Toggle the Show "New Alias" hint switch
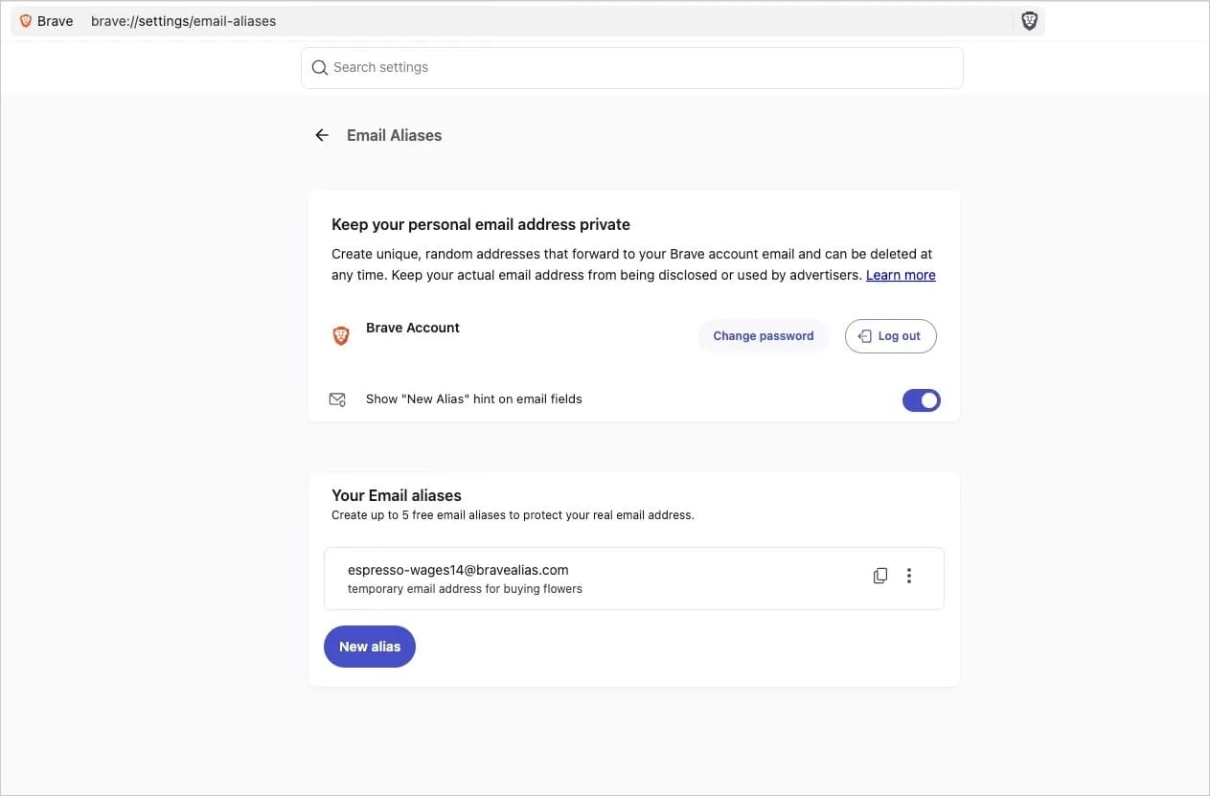Viewport: 1210px width, 796px height. point(922,400)
